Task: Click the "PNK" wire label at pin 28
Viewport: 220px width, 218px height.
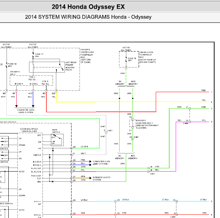Action: click(83, 160)
